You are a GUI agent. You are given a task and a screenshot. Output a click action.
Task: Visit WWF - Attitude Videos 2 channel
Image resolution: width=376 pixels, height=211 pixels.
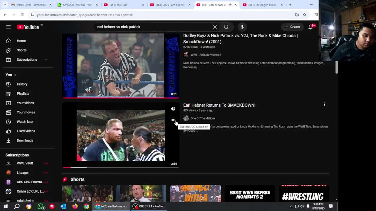tap(206, 55)
